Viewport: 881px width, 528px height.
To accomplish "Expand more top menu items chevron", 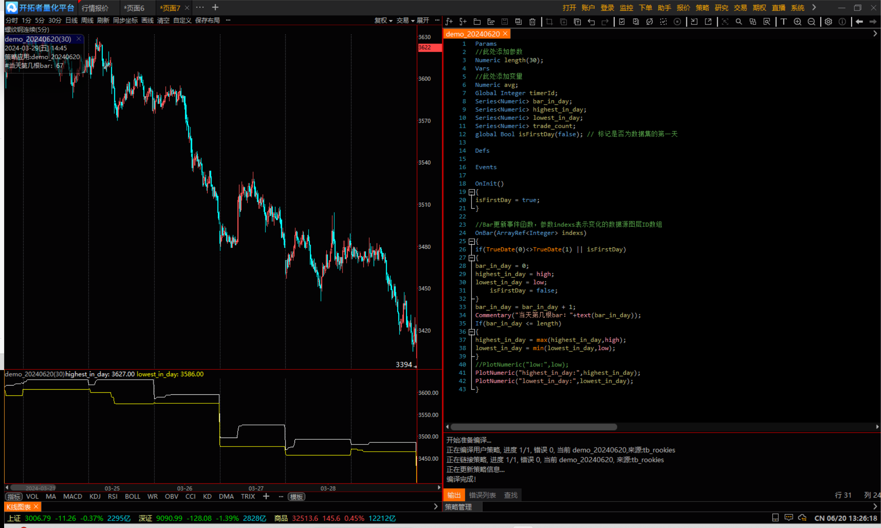I will (814, 8).
